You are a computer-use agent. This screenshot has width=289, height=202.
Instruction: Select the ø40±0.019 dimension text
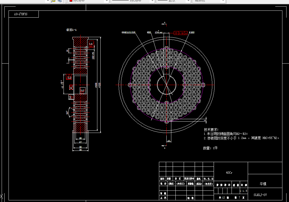coord(128,32)
